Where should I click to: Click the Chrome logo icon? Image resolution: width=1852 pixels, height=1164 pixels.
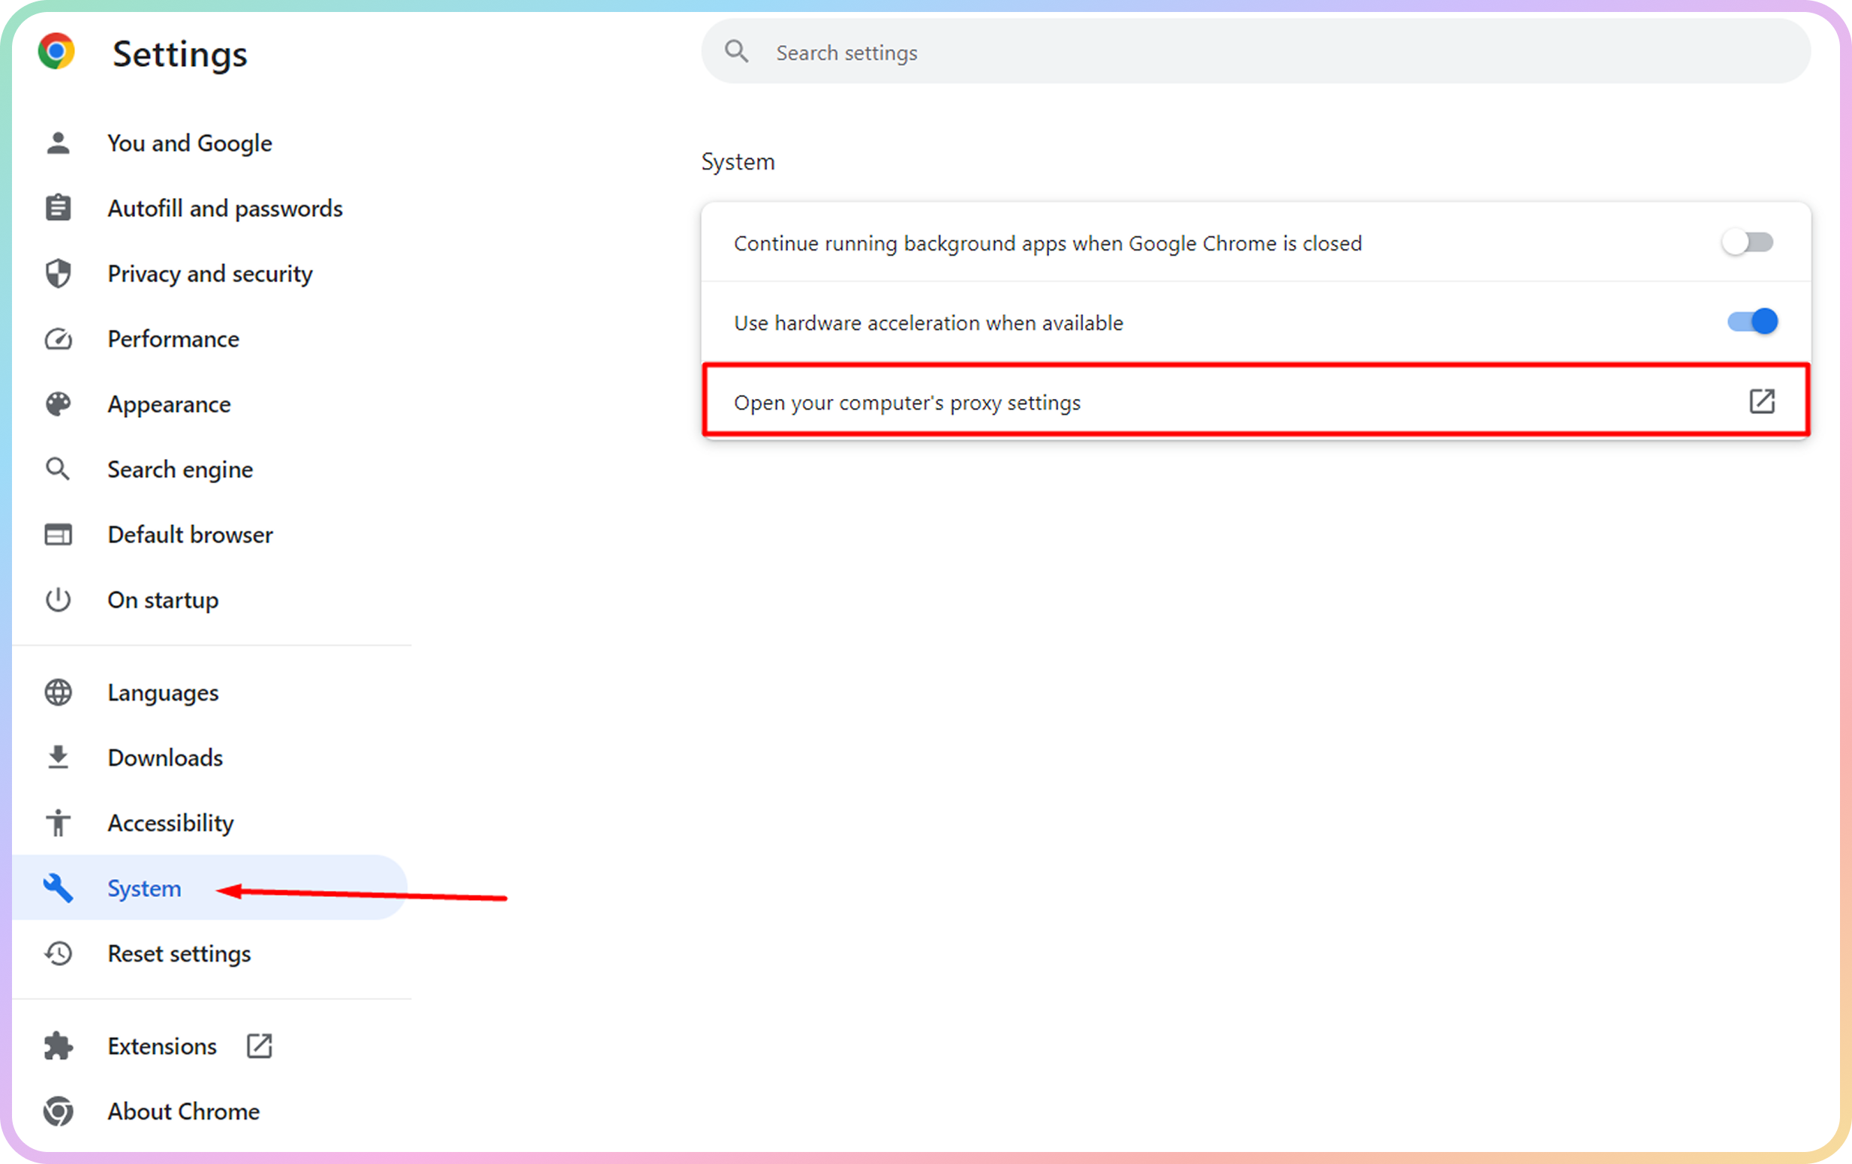[x=56, y=52]
